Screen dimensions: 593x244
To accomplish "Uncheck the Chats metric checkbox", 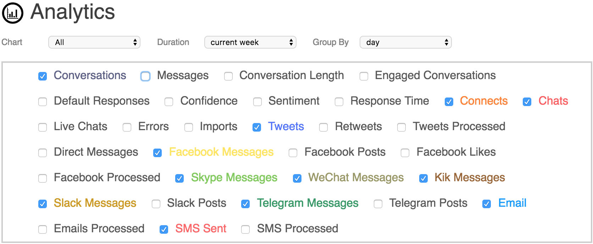I will (527, 102).
